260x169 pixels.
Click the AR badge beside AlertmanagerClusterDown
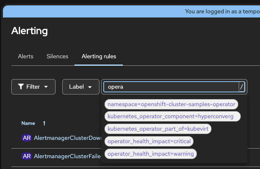tap(27, 137)
